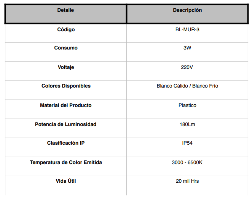Click the Vida Útil label

coord(66,181)
